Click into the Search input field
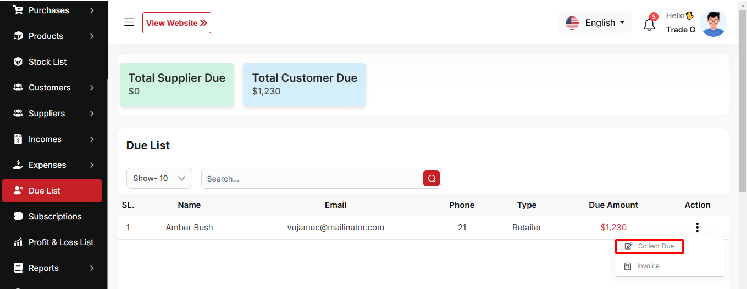747x289 pixels. [312, 178]
